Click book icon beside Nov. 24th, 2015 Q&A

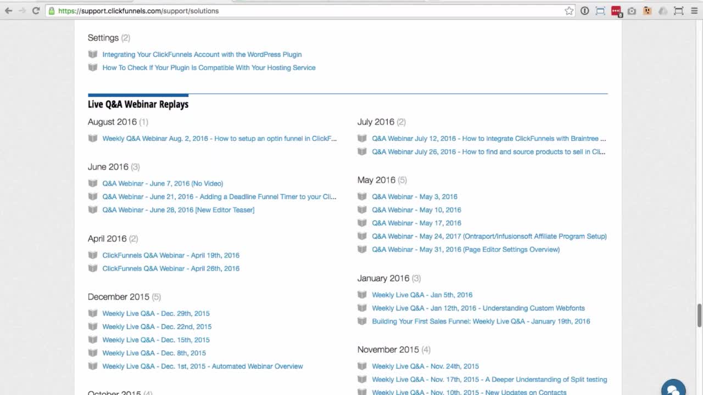click(x=362, y=366)
